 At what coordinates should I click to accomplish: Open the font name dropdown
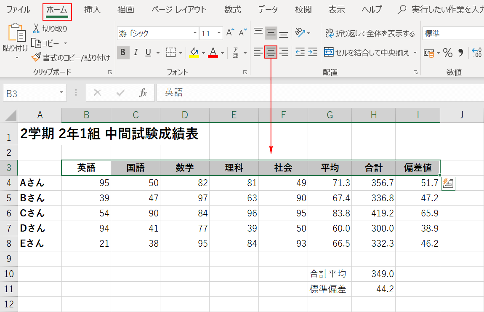click(x=194, y=32)
